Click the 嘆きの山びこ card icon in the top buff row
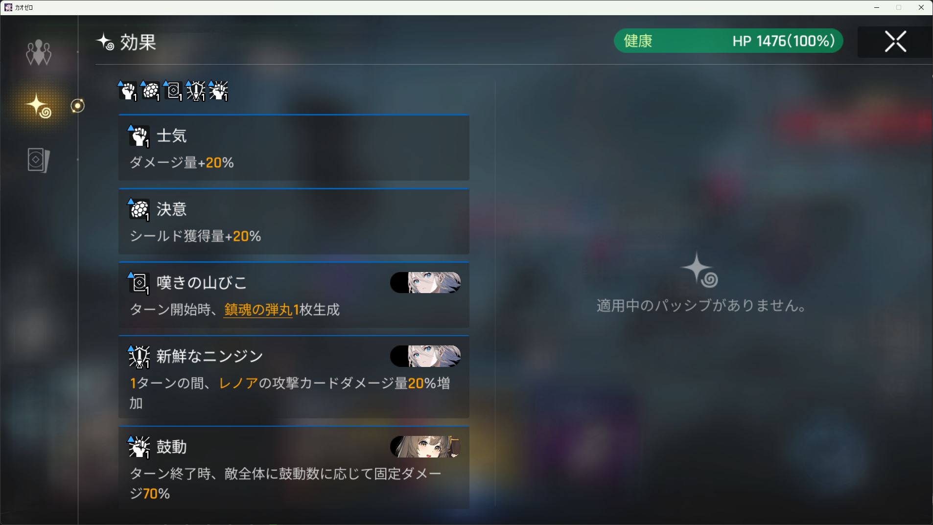933x525 pixels. pyautogui.click(x=173, y=91)
